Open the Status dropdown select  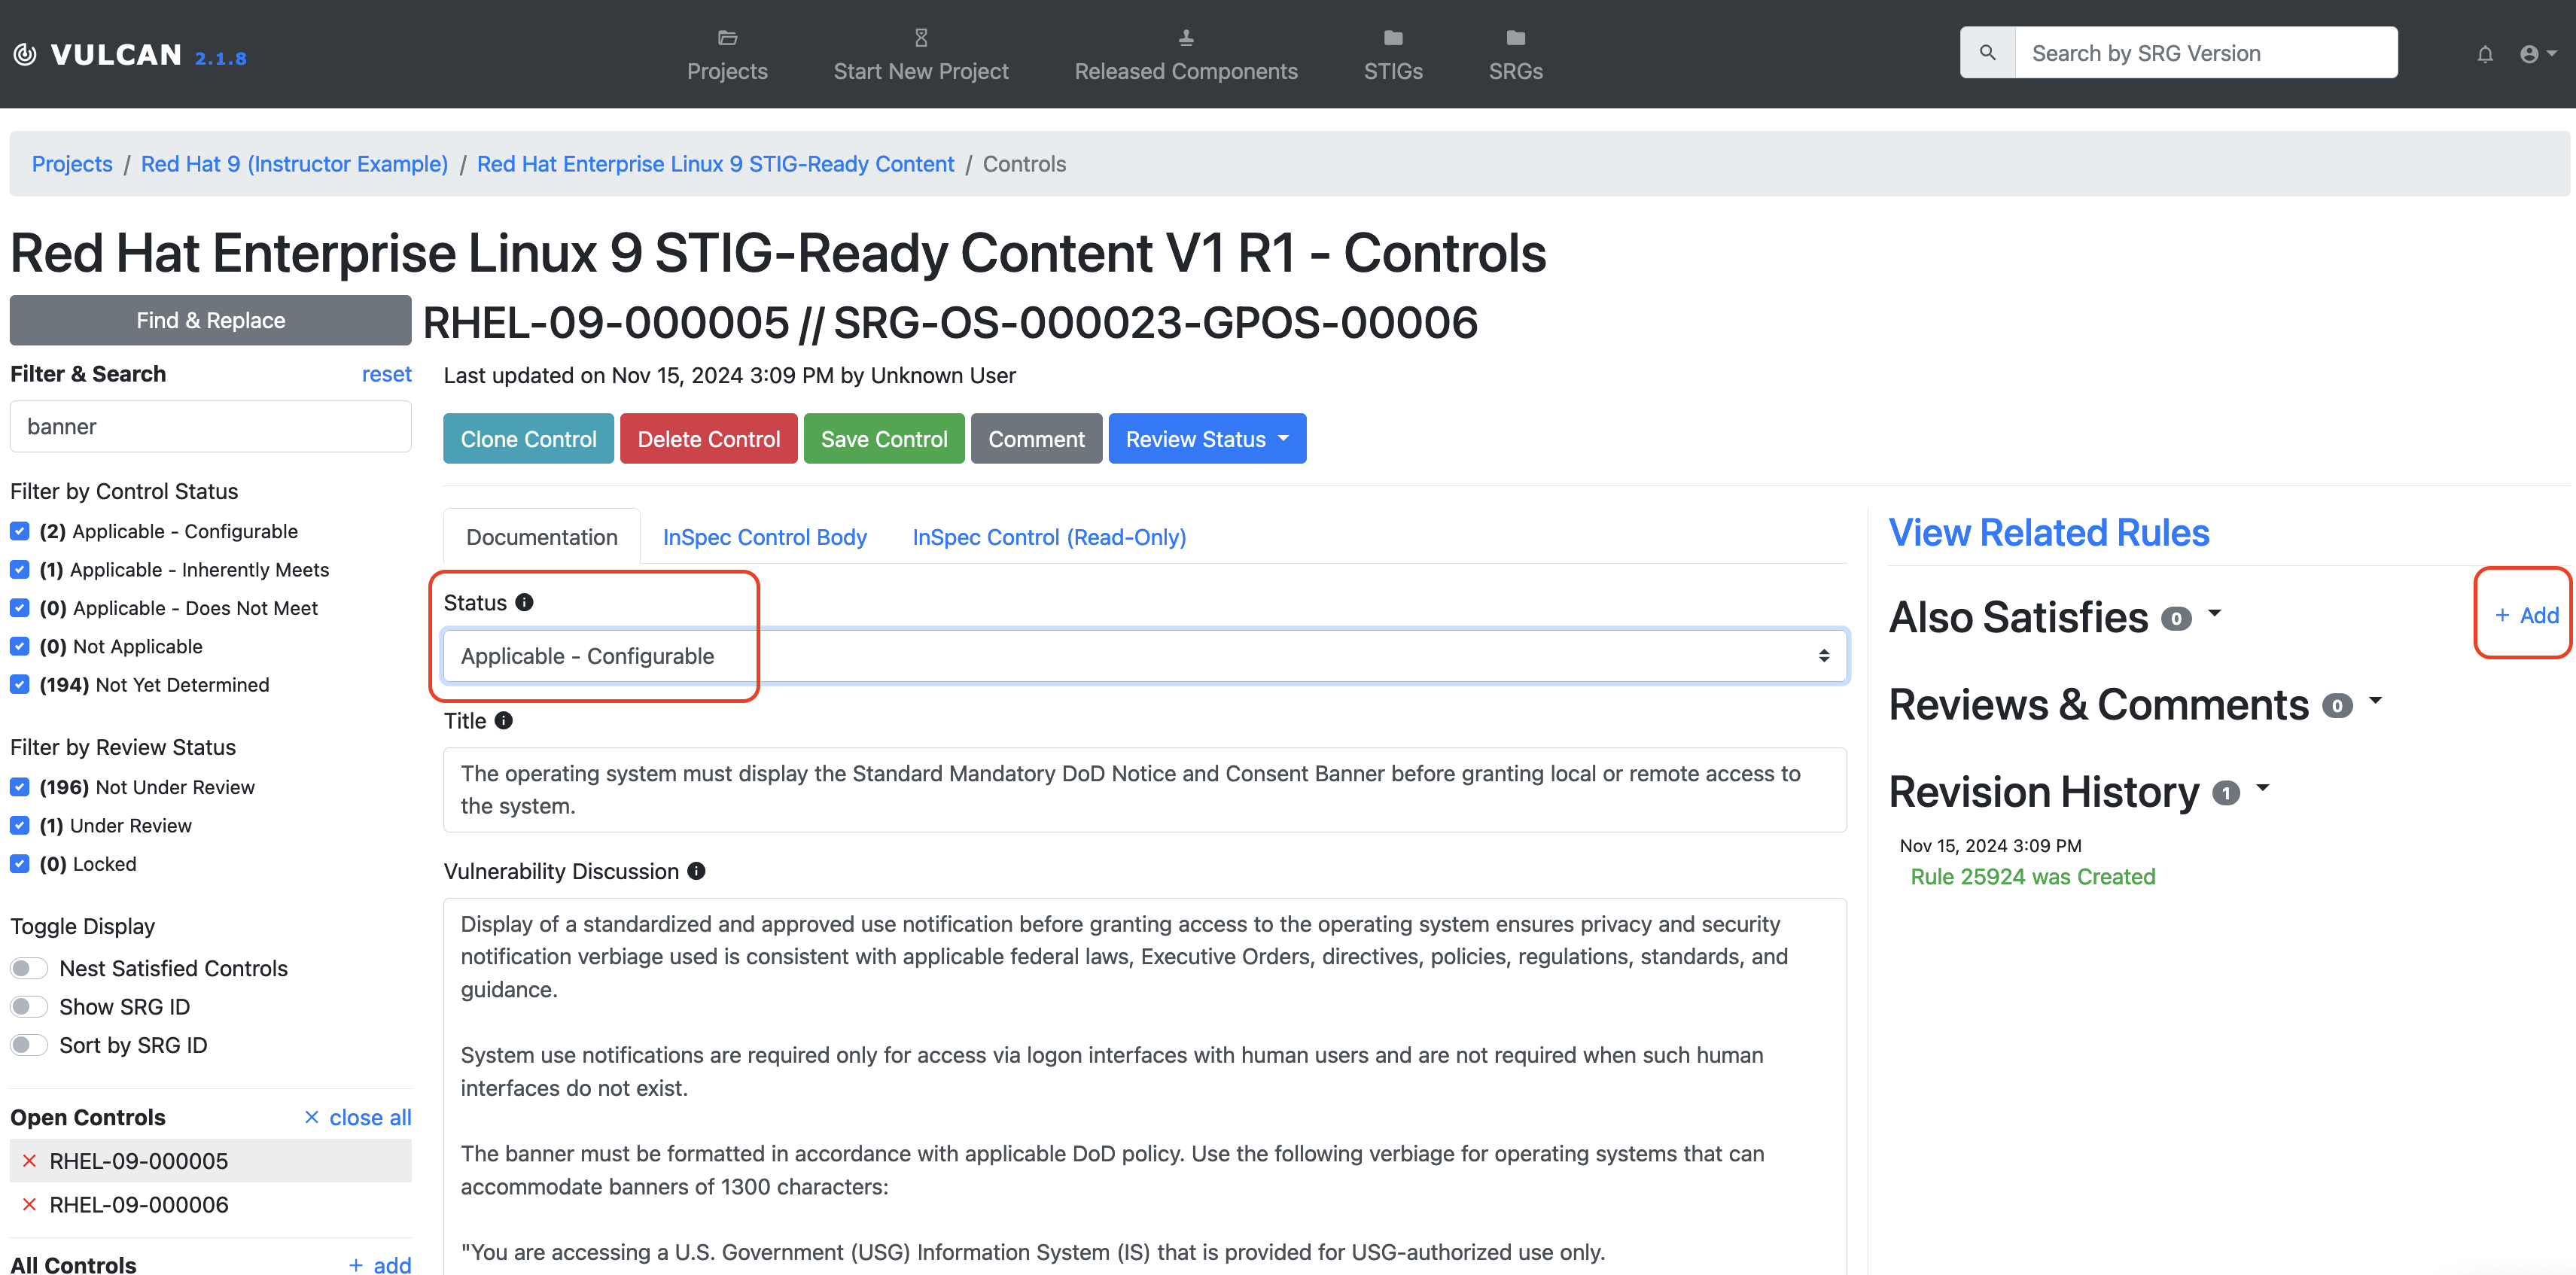click(1144, 656)
